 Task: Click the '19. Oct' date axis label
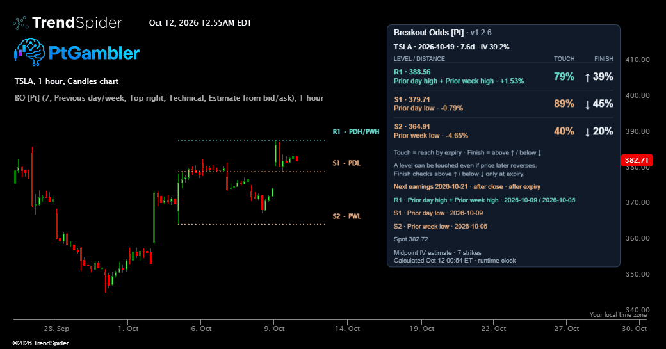tap(422, 329)
